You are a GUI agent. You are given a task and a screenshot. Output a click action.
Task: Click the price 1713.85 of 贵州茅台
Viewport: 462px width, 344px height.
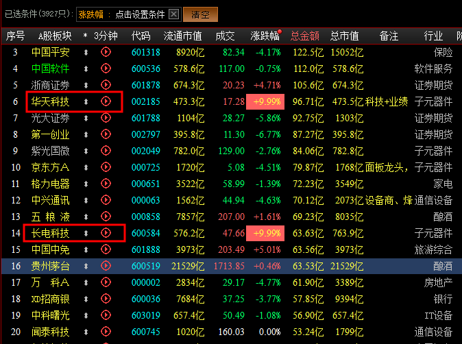[x=229, y=267]
